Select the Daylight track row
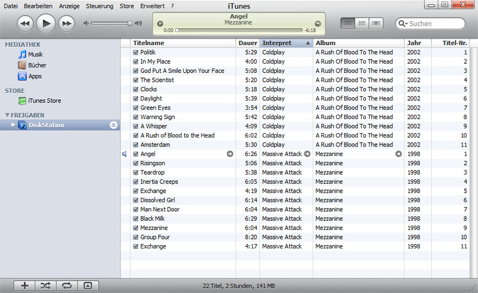Screen dimensions: 478x293 point(295,99)
